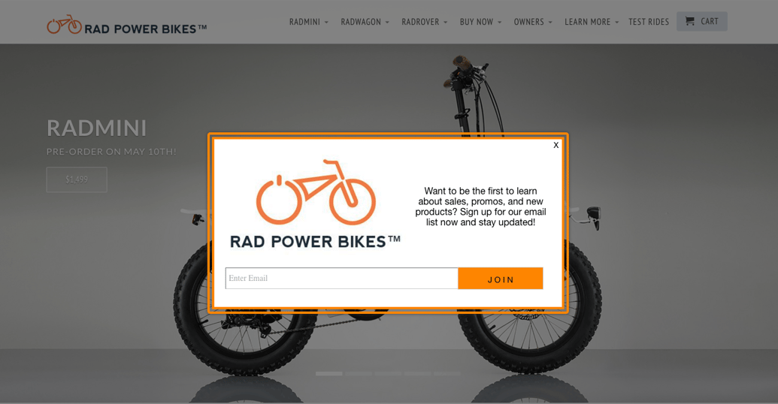Close the email signup popup
This screenshot has width=778, height=404.
(555, 145)
